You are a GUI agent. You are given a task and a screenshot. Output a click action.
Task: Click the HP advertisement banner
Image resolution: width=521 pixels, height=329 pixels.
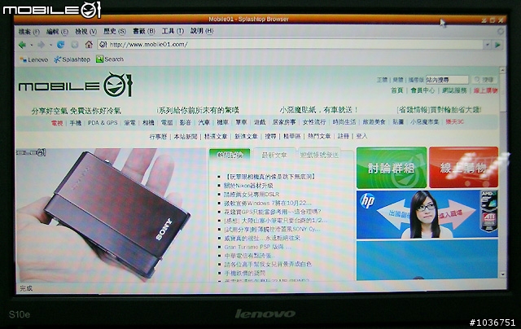coord(427,215)
